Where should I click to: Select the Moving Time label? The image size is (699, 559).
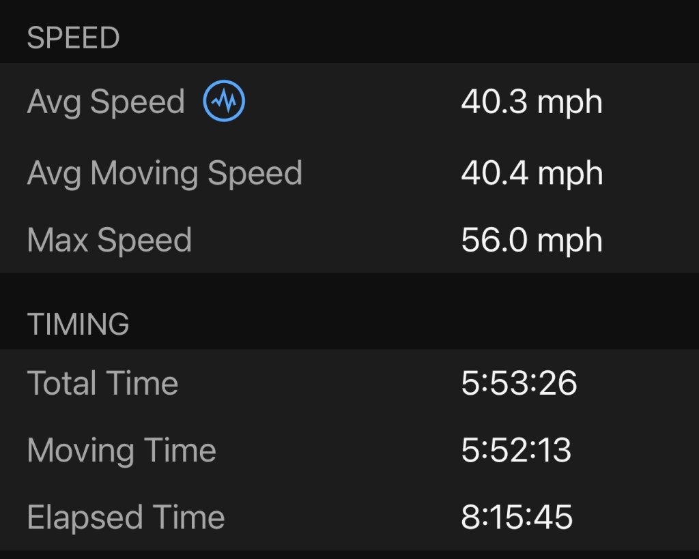click(122, 450)
